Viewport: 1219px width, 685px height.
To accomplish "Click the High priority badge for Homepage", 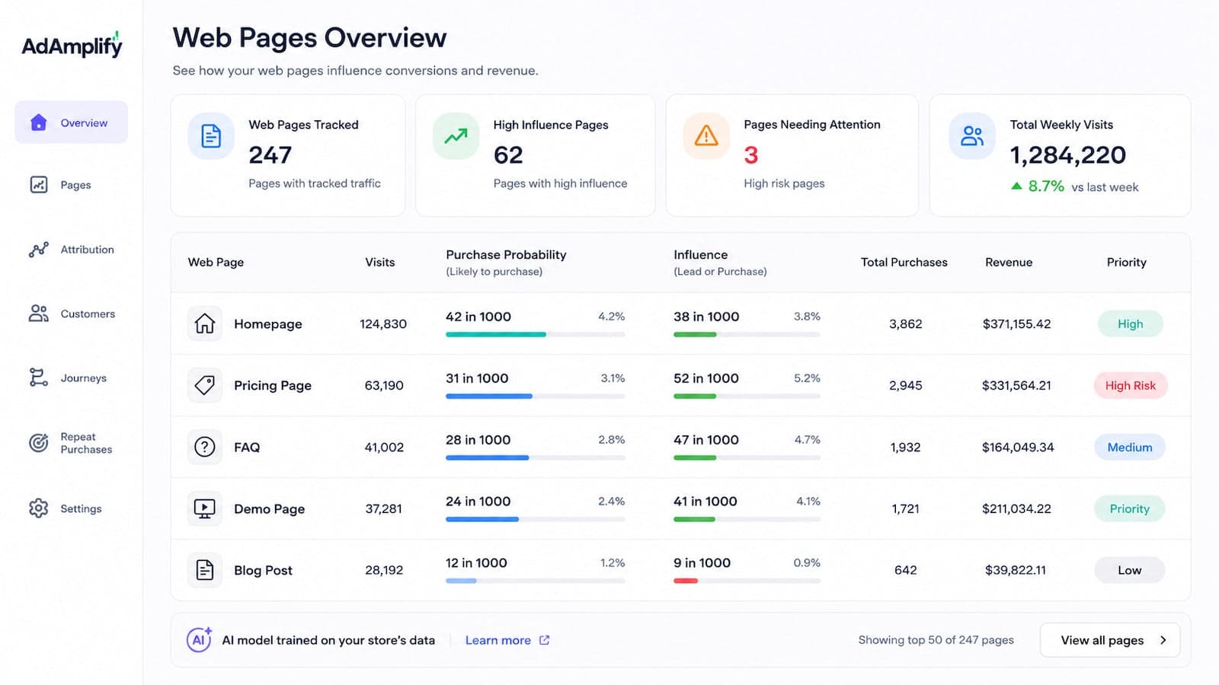I will [1130, 323].
